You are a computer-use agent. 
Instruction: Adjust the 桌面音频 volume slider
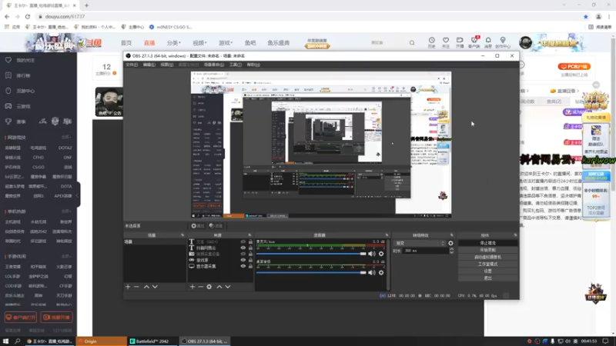311,272
